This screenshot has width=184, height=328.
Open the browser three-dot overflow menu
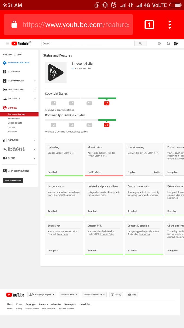click(x=170, y=25)
